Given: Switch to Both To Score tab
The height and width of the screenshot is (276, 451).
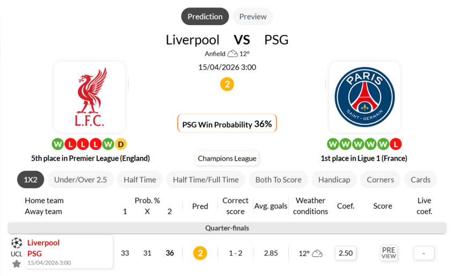Looking at the screenshot, I should coord(279,180).
